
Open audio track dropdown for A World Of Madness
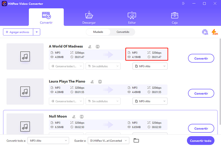point(66,66)
